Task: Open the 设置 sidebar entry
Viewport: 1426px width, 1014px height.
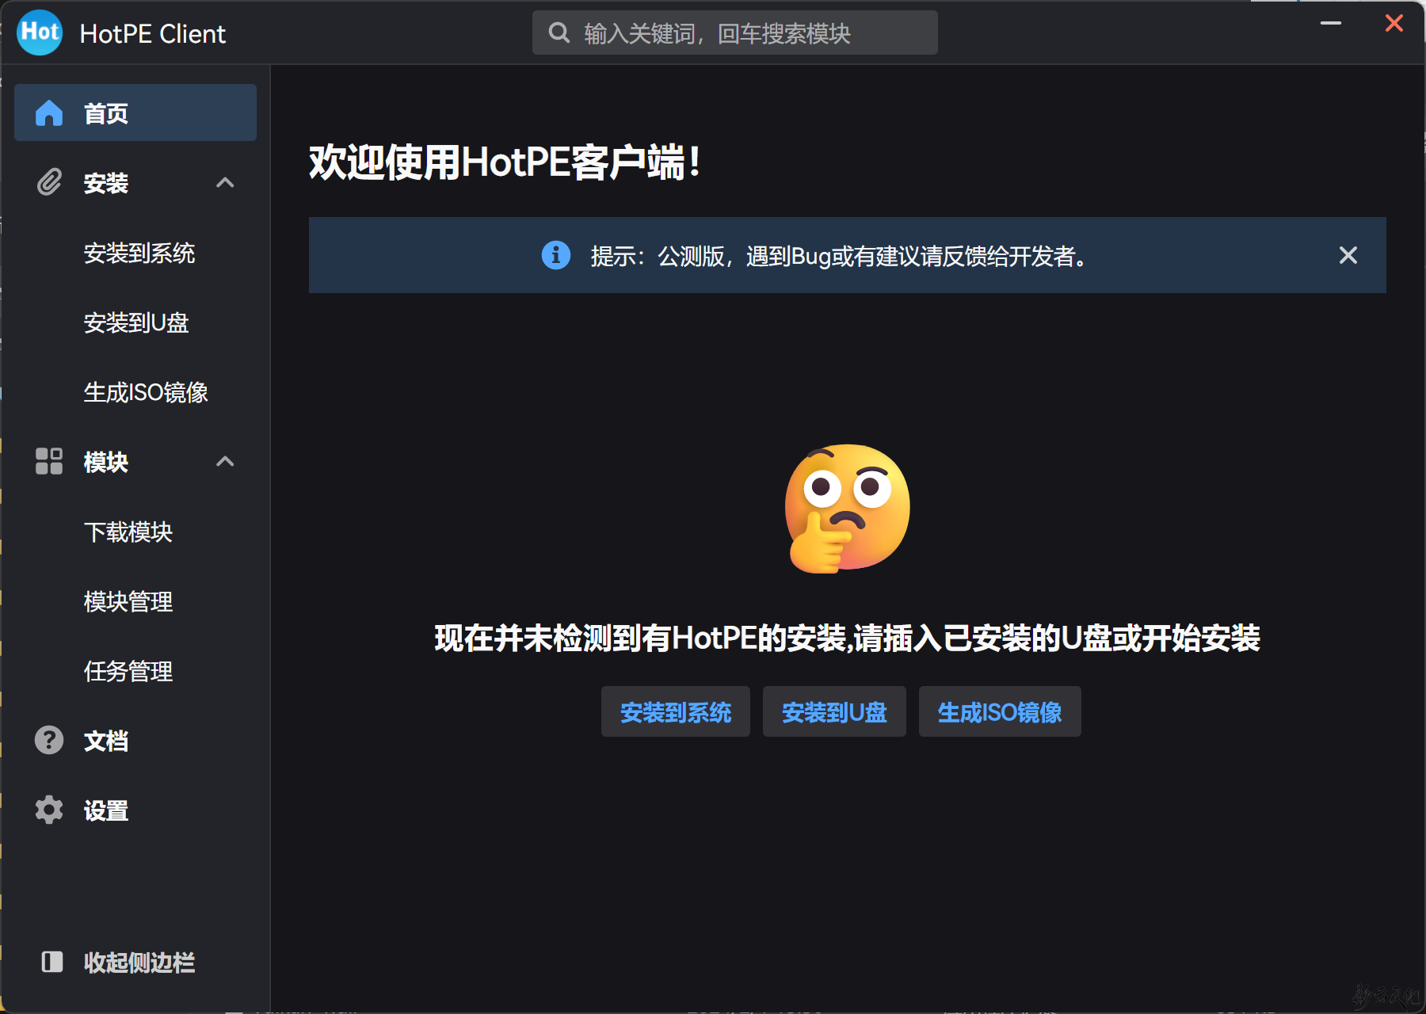Action: click(x=135, y=810)
